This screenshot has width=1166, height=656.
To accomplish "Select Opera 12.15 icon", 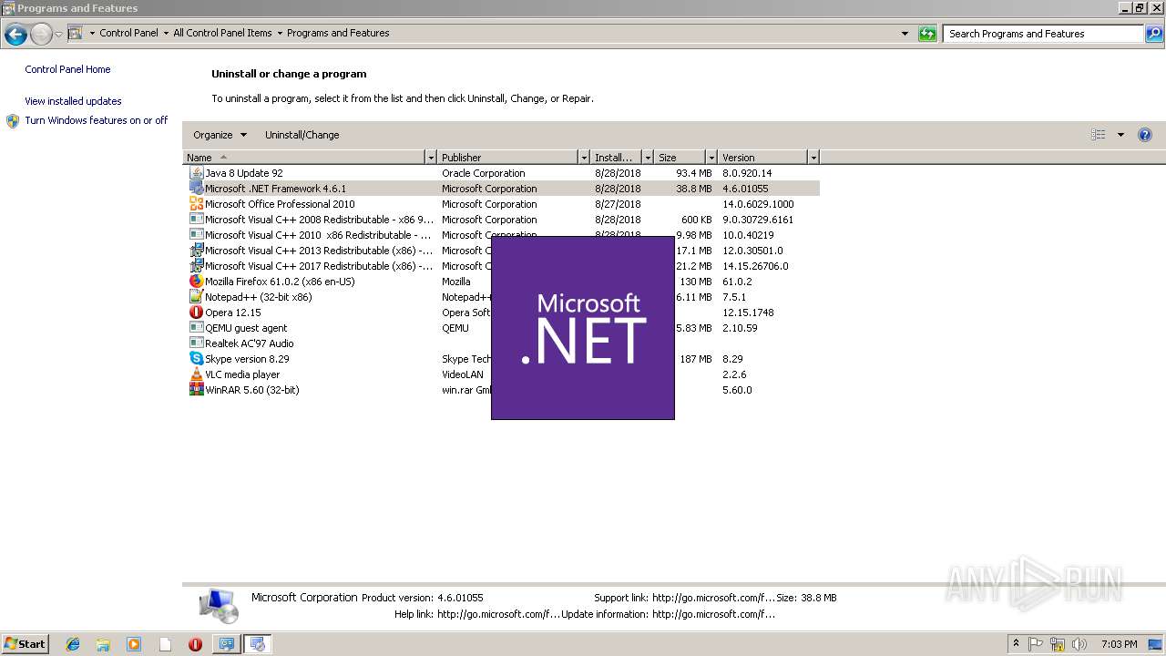I will pos(196,313).
